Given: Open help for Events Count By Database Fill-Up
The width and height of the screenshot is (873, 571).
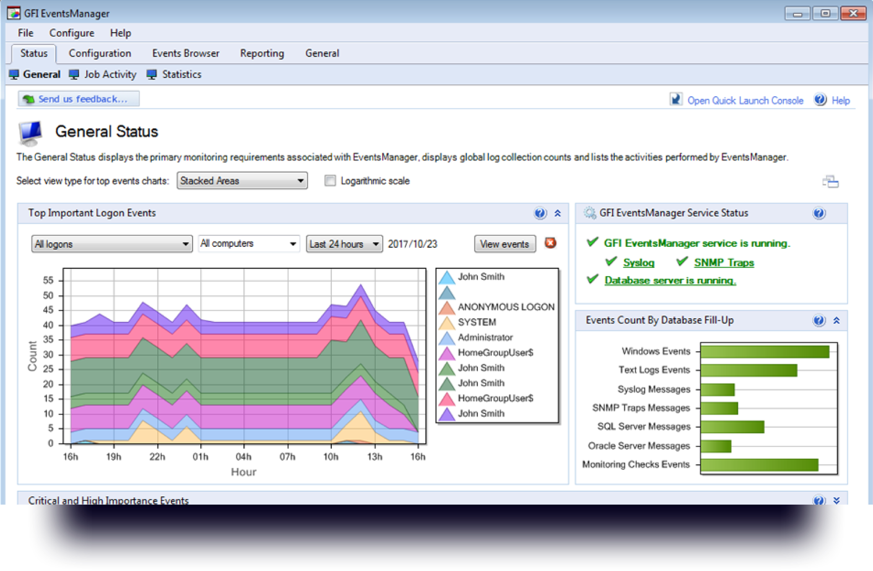Looking at the screenshot, I should pos(819,320).
